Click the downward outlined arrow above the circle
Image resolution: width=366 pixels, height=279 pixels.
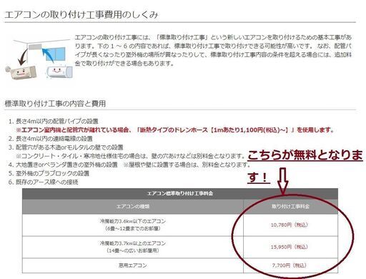pos(282,181)
